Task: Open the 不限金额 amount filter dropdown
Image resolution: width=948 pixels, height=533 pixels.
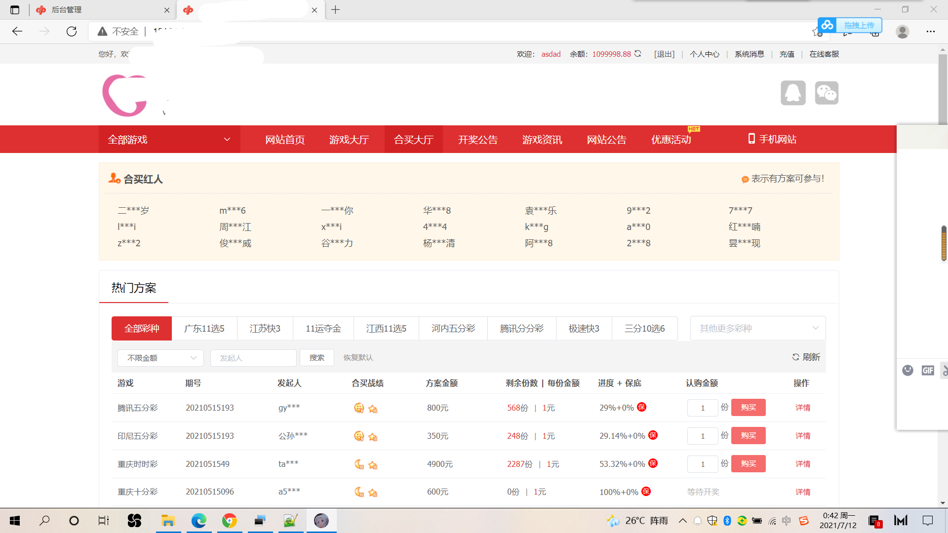Action: [x=160, y=358]
